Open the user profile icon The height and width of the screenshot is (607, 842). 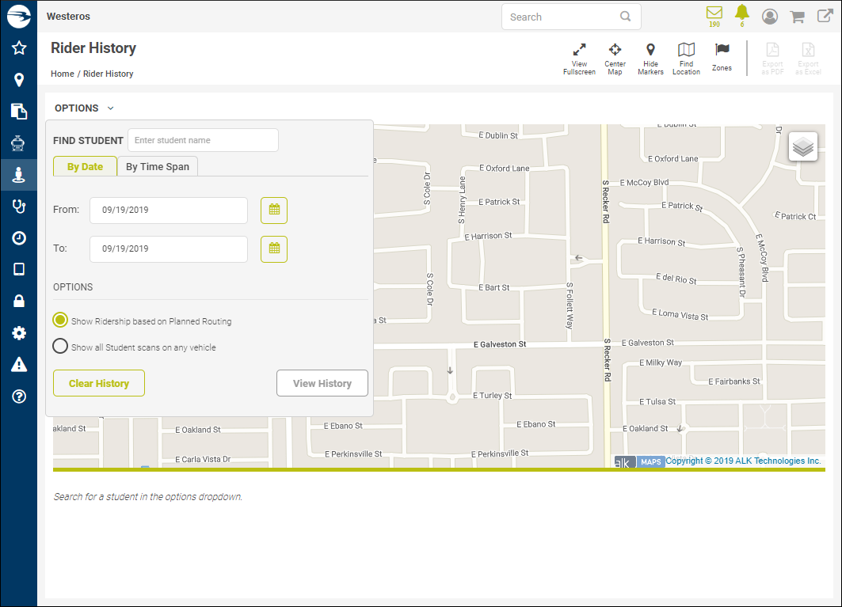pyautogui.click(x=770, y=17)
